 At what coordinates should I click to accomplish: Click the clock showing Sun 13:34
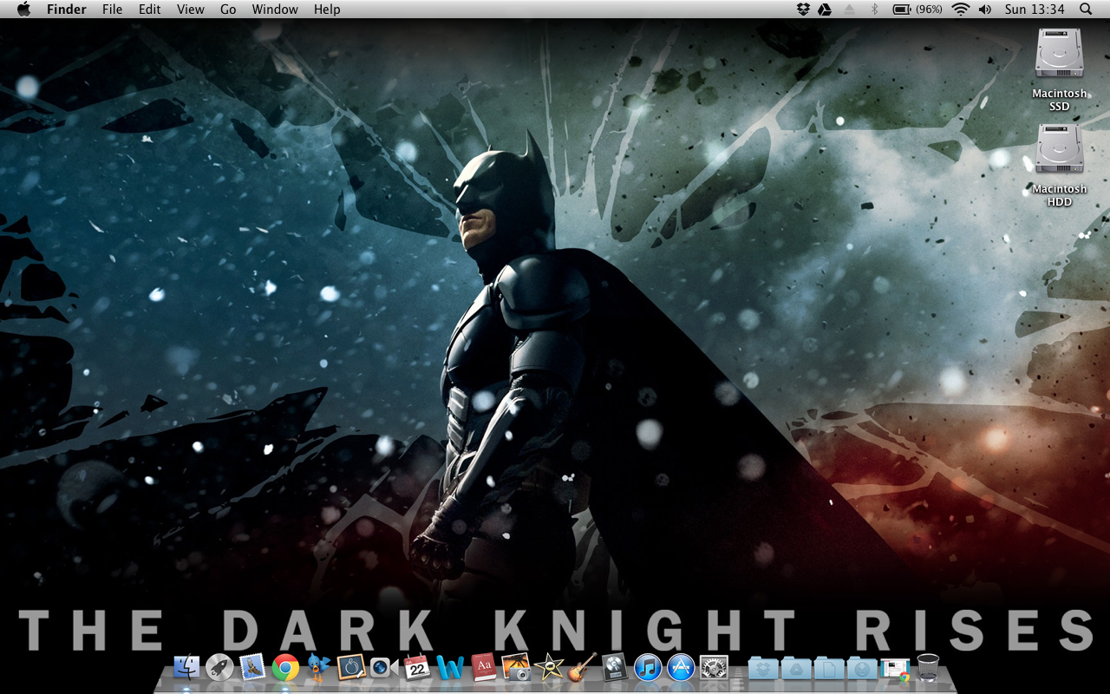(1035, 10)
